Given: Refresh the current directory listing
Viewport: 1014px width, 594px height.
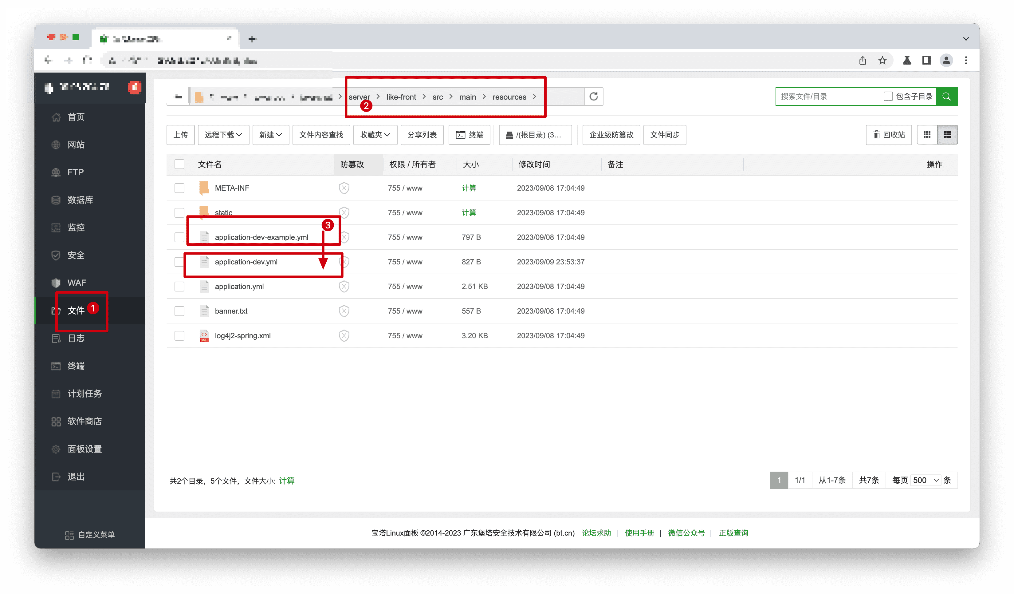Looking at the screenshot, I should coord(594,96).
